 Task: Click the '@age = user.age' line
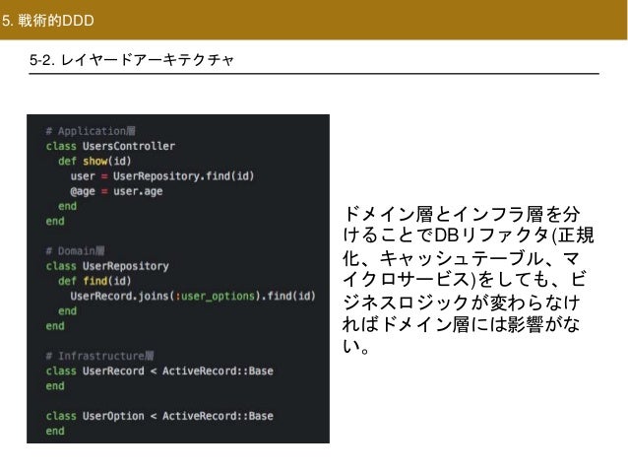pos(116,191)
